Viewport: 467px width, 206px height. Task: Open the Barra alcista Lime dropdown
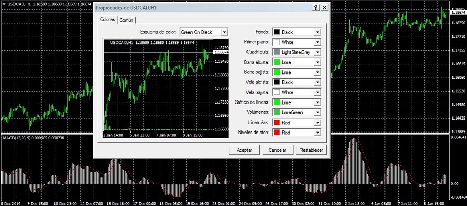297,62
